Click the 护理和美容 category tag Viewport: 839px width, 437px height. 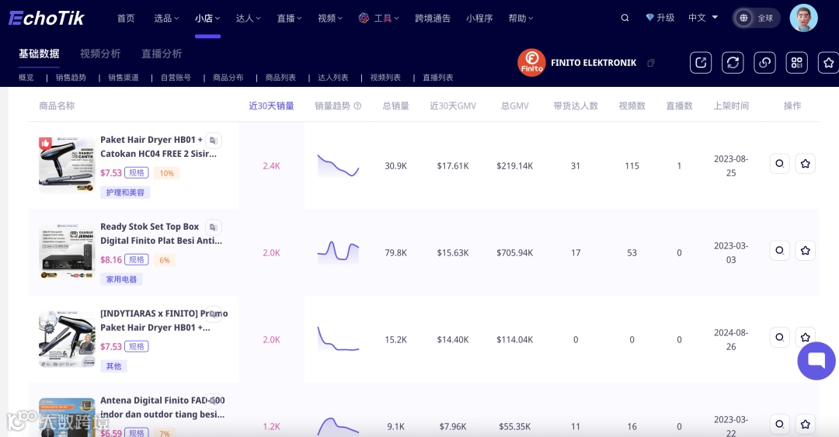[125, 192]
